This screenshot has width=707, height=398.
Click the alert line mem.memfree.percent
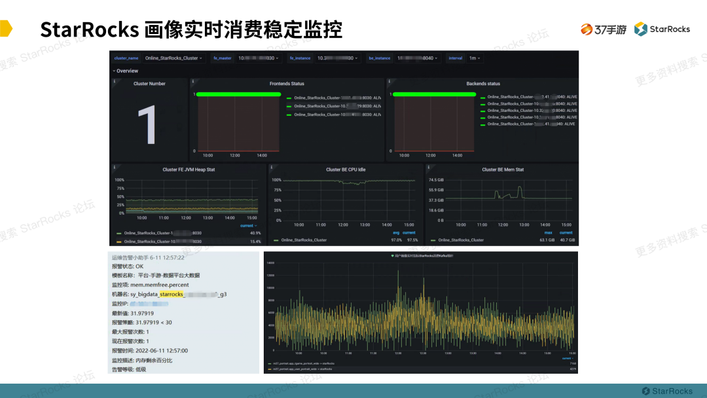150,285
